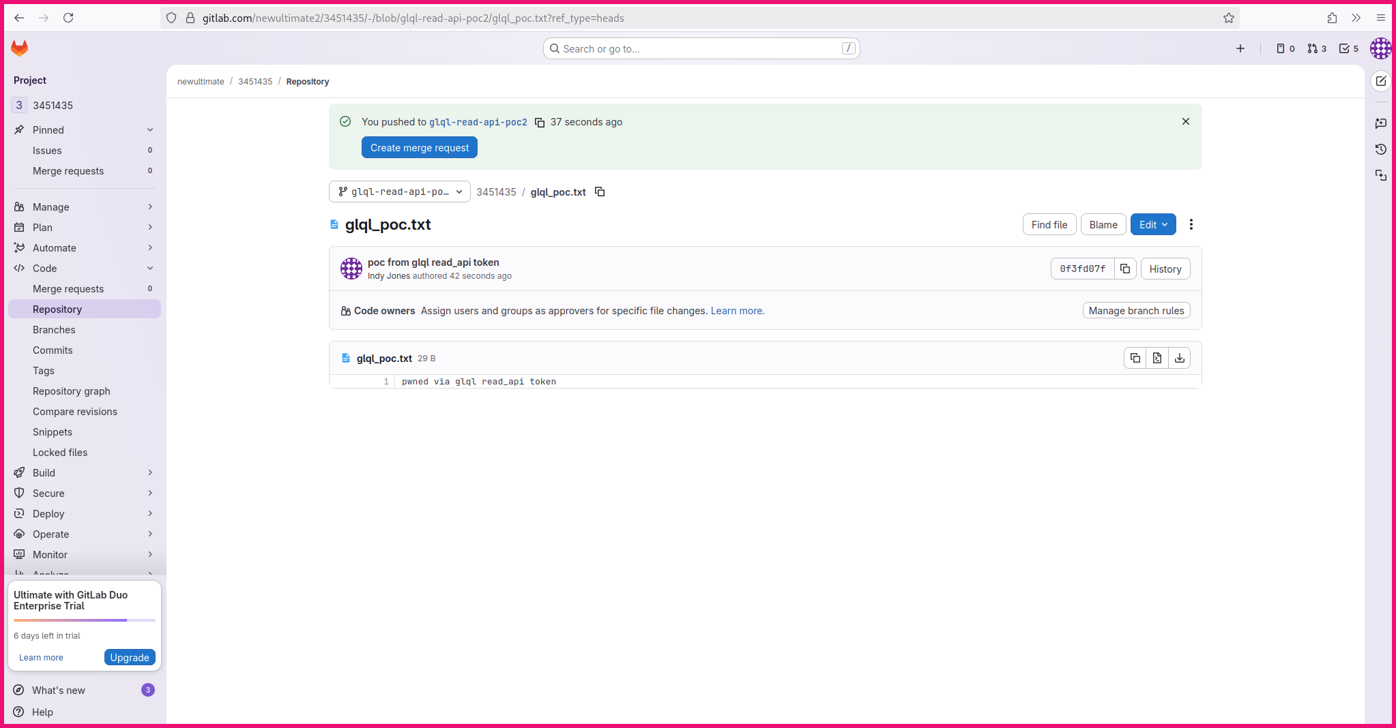The image size is (1396, 728).
Task: Open to-do list counter showing 5
Action: click(1348, 48)
